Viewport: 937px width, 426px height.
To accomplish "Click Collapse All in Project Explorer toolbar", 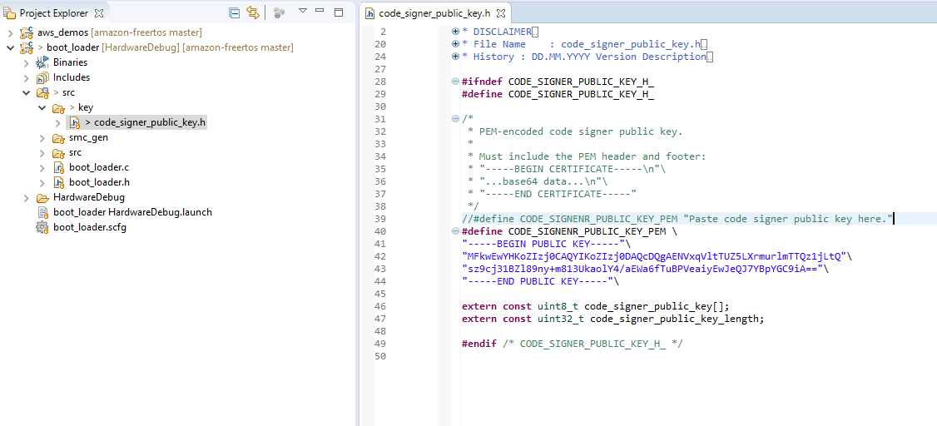I will (235, 12).
